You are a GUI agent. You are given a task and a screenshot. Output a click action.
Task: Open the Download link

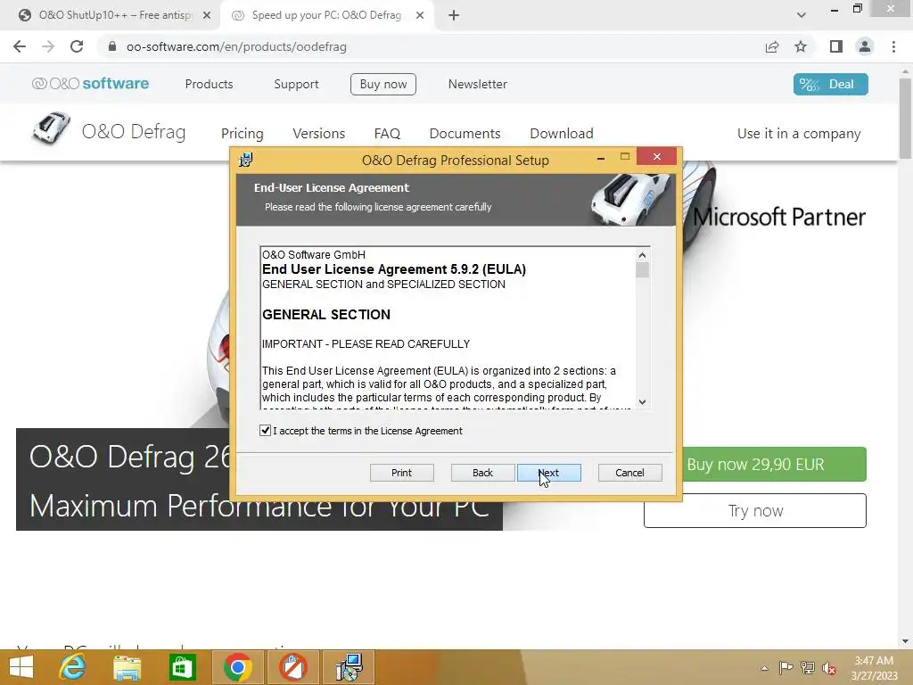click(x=562, y=134)
